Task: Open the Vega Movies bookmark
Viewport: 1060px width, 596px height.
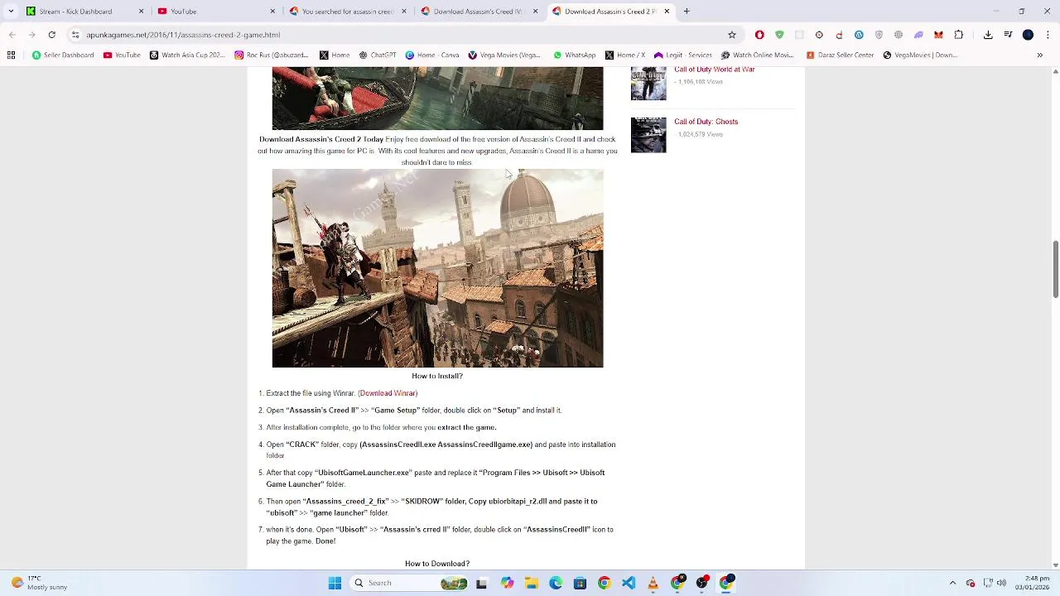Action: click(x=504, y=55)
